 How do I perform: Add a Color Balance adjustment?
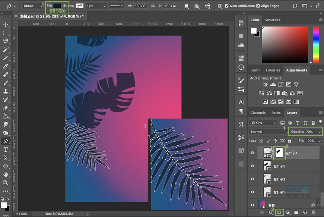269,93
